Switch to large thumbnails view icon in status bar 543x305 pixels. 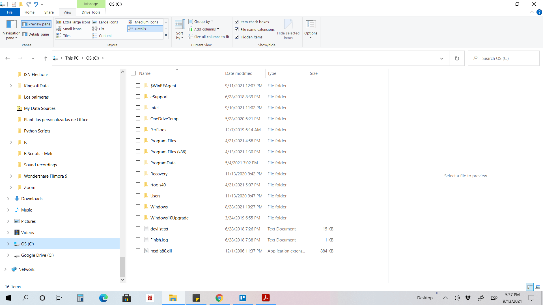538,287
